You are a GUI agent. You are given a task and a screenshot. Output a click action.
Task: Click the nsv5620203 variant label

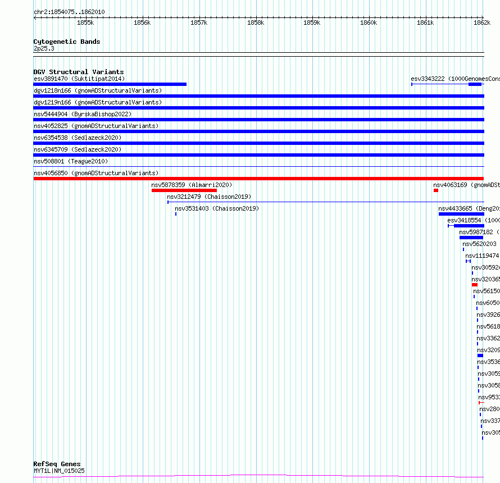pos(480,244)
